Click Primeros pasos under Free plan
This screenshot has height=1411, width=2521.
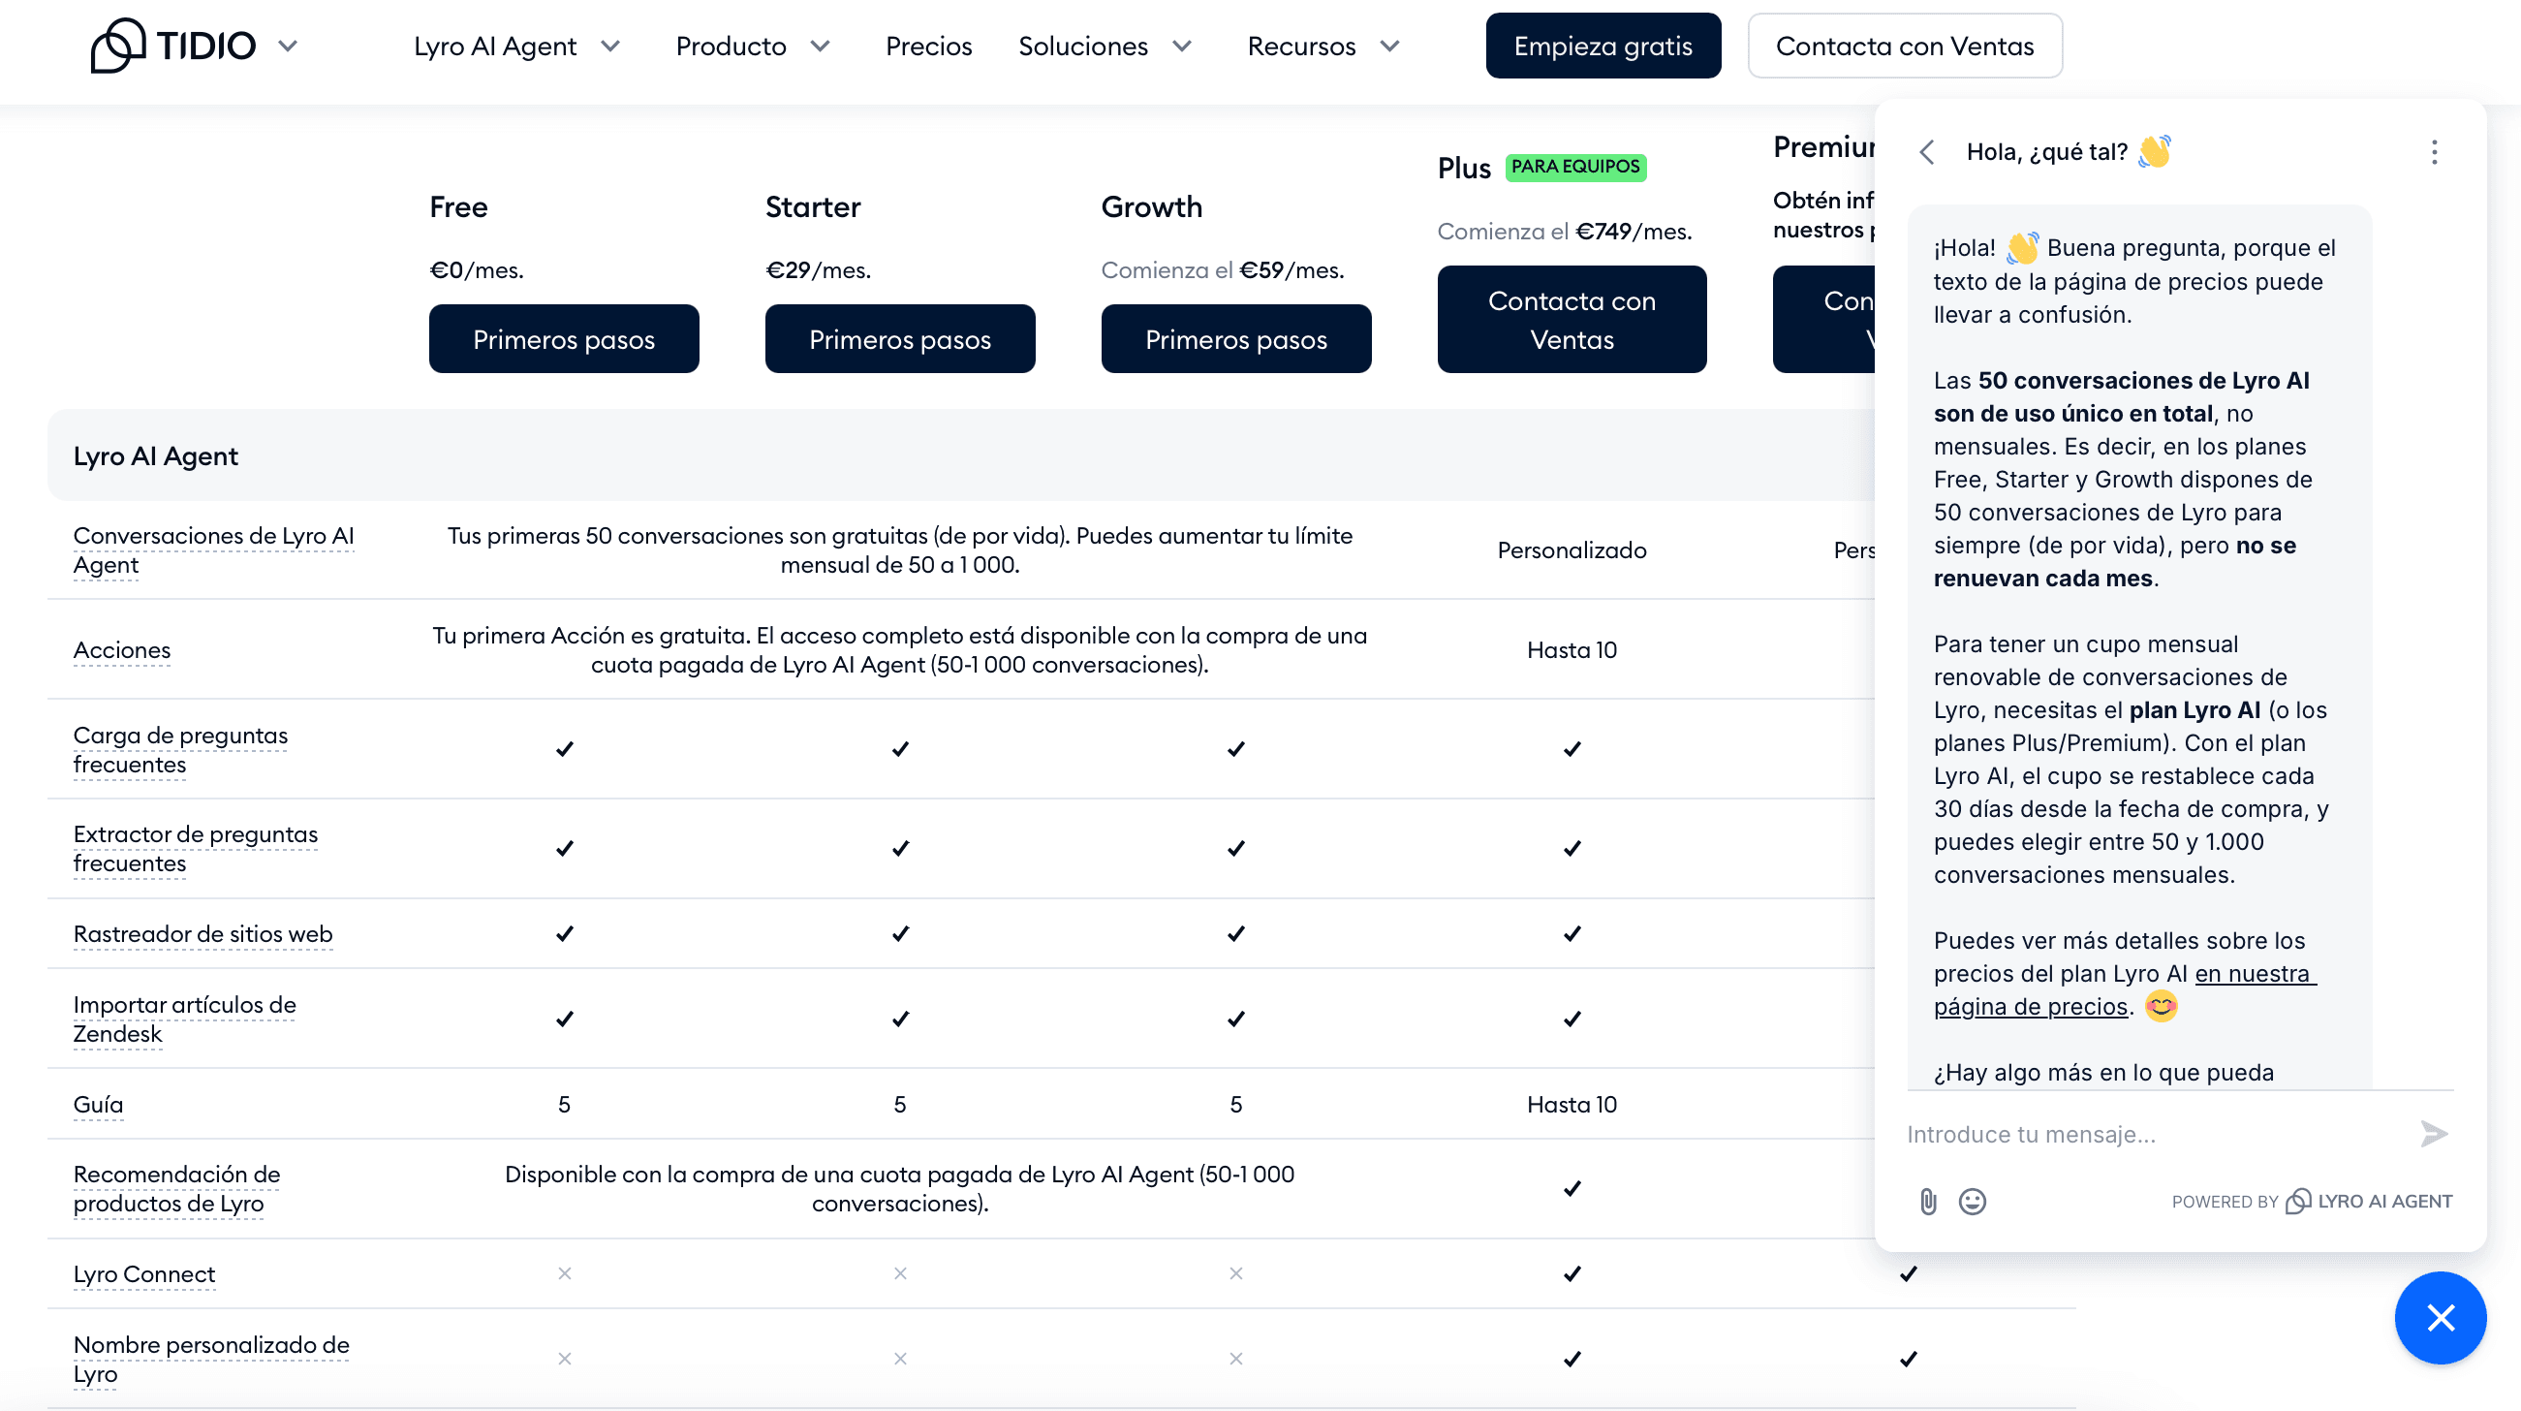pos(564,339)
